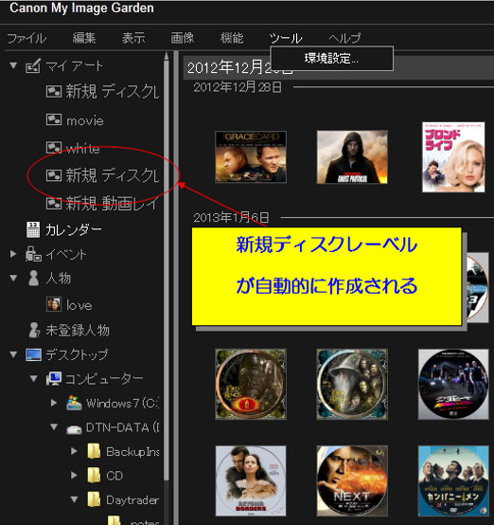Select the movie art item icon
The height and width of the screenshot is (525, 494).
coord(54,119)
